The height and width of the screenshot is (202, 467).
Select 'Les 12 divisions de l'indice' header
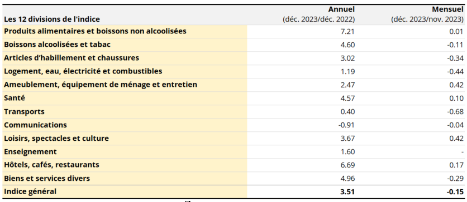click(52, 19)
